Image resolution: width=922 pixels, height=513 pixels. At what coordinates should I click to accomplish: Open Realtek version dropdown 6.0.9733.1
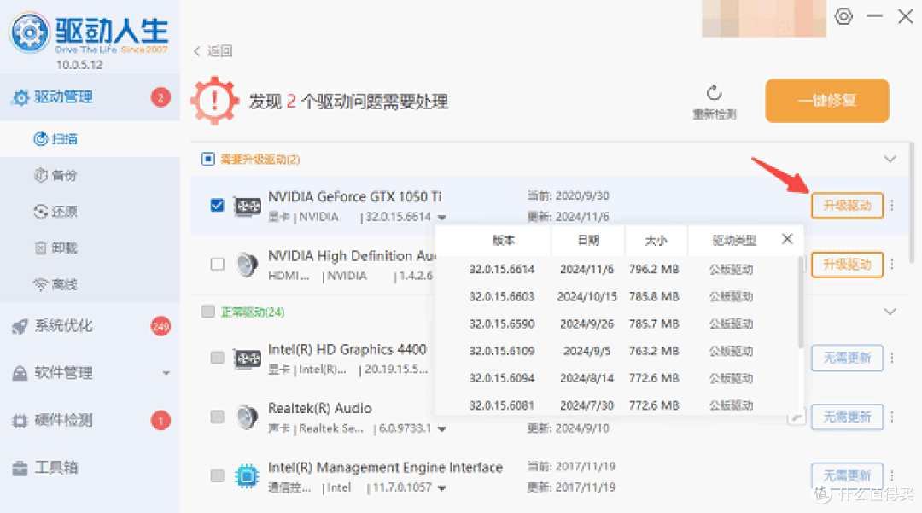(x=441, y=429)
